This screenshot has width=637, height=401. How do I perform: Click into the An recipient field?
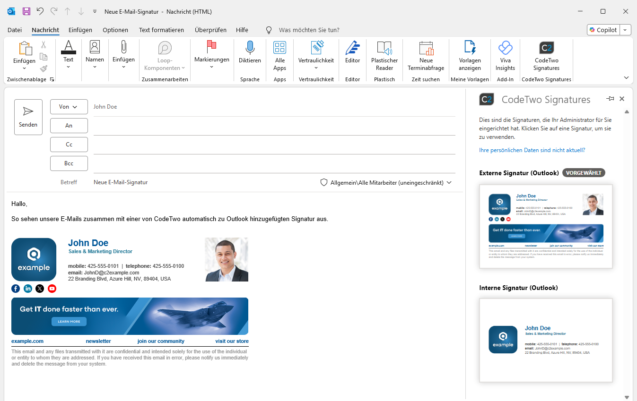tap(274, 126)
